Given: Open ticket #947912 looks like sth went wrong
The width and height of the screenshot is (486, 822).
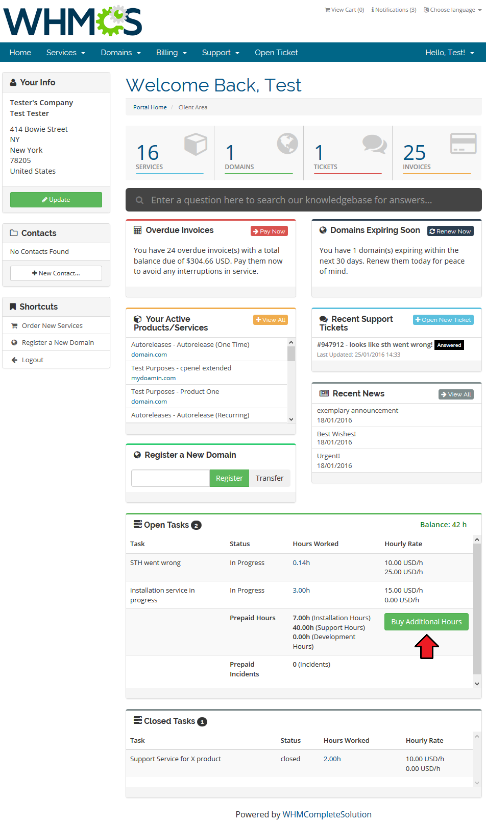Looking at the screenshot, I should (x=375, y=345).
